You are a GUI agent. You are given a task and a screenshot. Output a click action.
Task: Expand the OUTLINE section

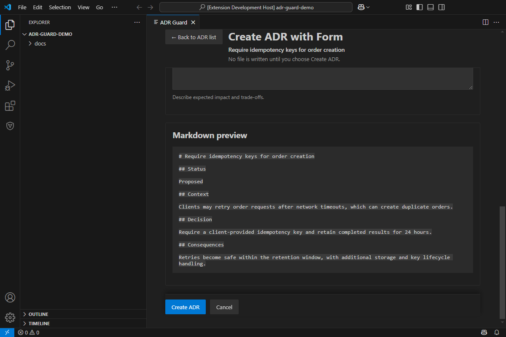coord(83,314)
